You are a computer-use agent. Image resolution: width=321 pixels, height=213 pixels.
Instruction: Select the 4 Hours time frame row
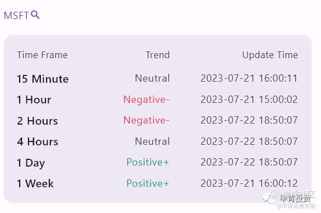[157, 141]
